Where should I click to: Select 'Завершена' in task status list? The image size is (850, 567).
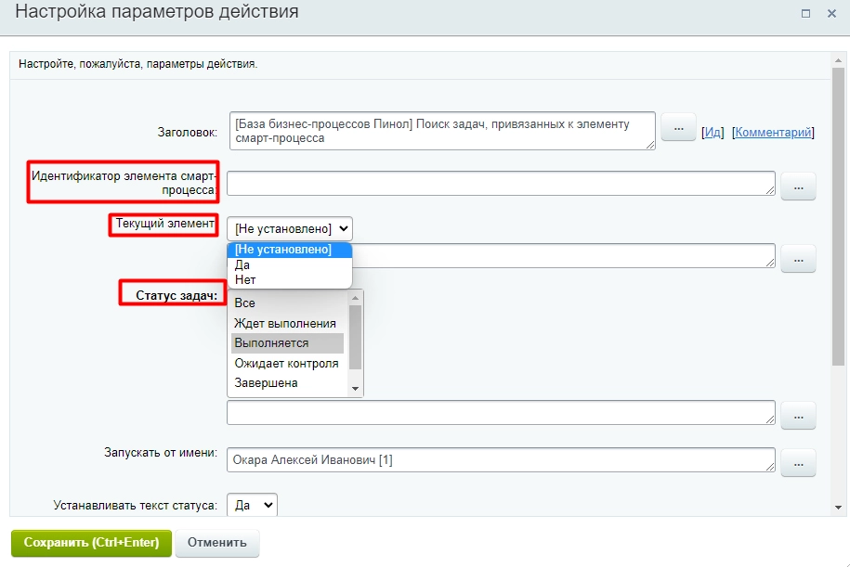[267, 382]
